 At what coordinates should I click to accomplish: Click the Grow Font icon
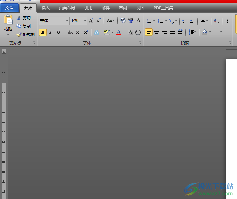tap(91, 21)
